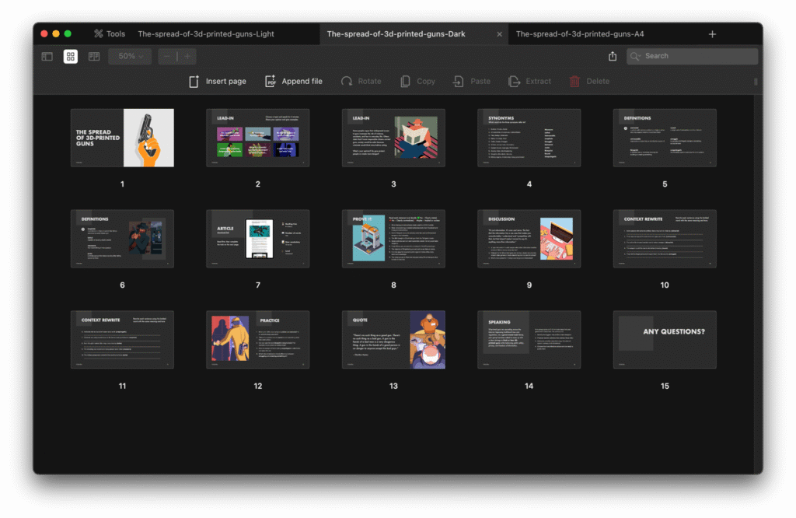The image size is (796, 518).
Task: Switch to the 3d-printed-guns-A4 tab
Action: (x=579, y=34)
